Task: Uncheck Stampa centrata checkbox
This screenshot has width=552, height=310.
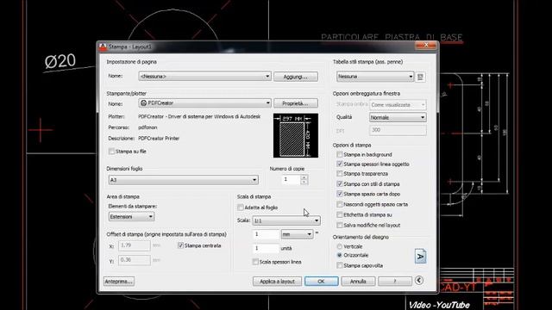Action: point(180,245)
